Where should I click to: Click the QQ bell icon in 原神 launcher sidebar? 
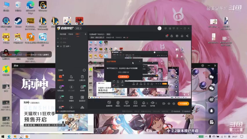pyautogui.click(x=211, y=111)
